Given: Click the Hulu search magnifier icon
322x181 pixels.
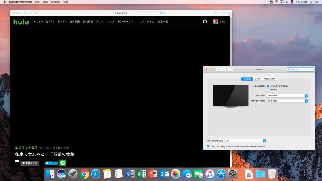Looking at the screenshot, I should 205,22.
